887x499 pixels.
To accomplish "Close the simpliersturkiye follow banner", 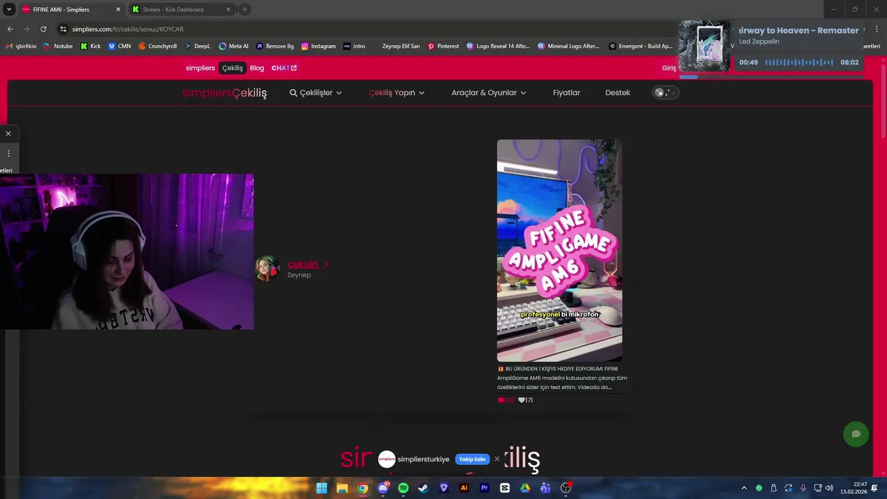I will click(x=497, y=459).
